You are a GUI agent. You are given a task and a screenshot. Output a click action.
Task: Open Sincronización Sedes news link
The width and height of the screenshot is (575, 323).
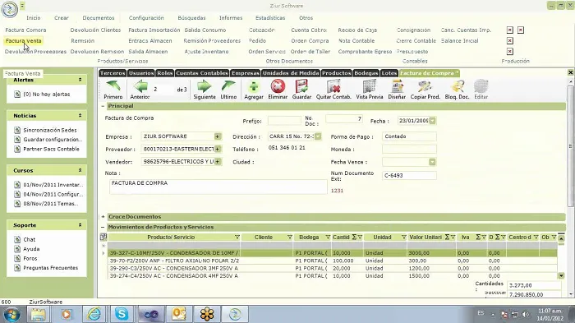tap(50, 131)
